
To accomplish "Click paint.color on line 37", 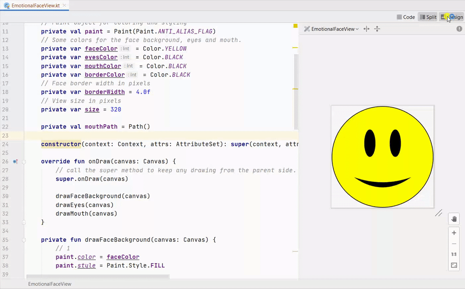I will (x=76, y=257).
